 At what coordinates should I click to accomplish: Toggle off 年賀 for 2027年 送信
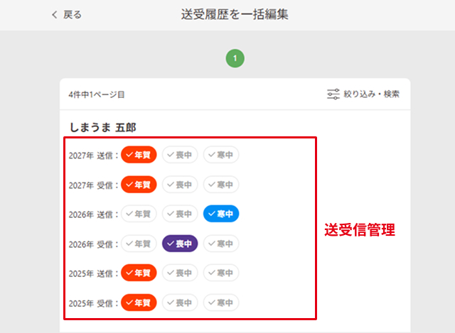(139, 155)
